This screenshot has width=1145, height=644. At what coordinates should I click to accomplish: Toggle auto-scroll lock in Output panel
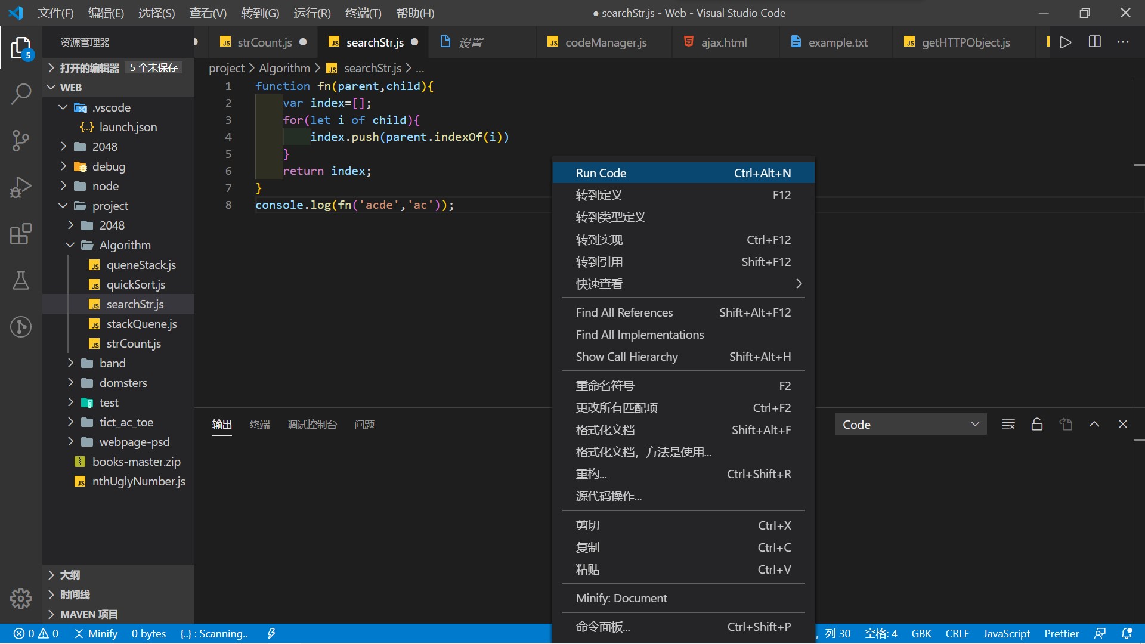click(x=1036, y=424)
